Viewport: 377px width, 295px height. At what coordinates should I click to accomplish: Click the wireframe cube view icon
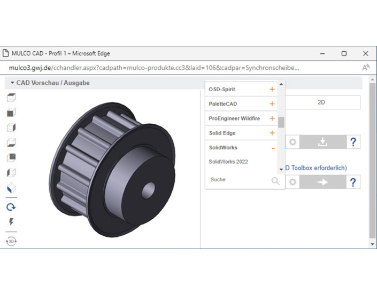11,98
